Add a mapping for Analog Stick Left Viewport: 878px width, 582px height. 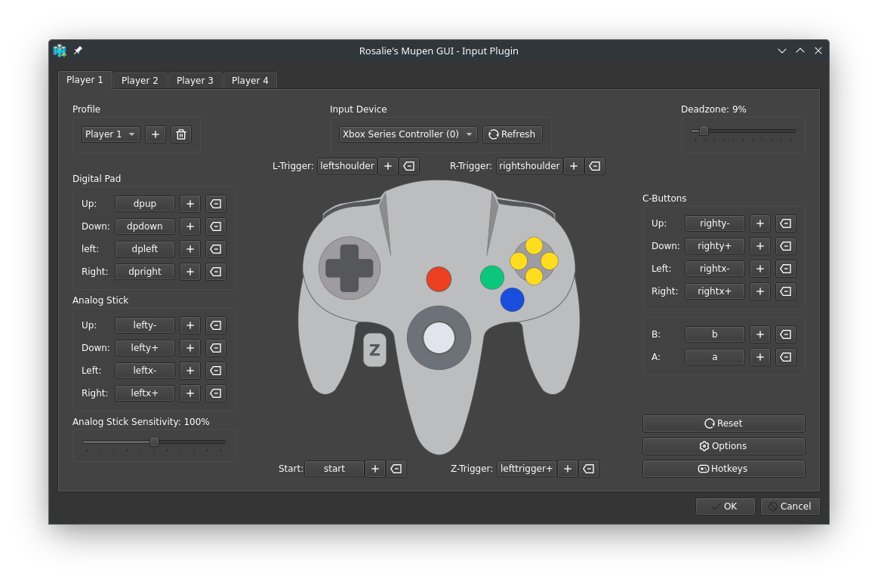coord(189,371)
